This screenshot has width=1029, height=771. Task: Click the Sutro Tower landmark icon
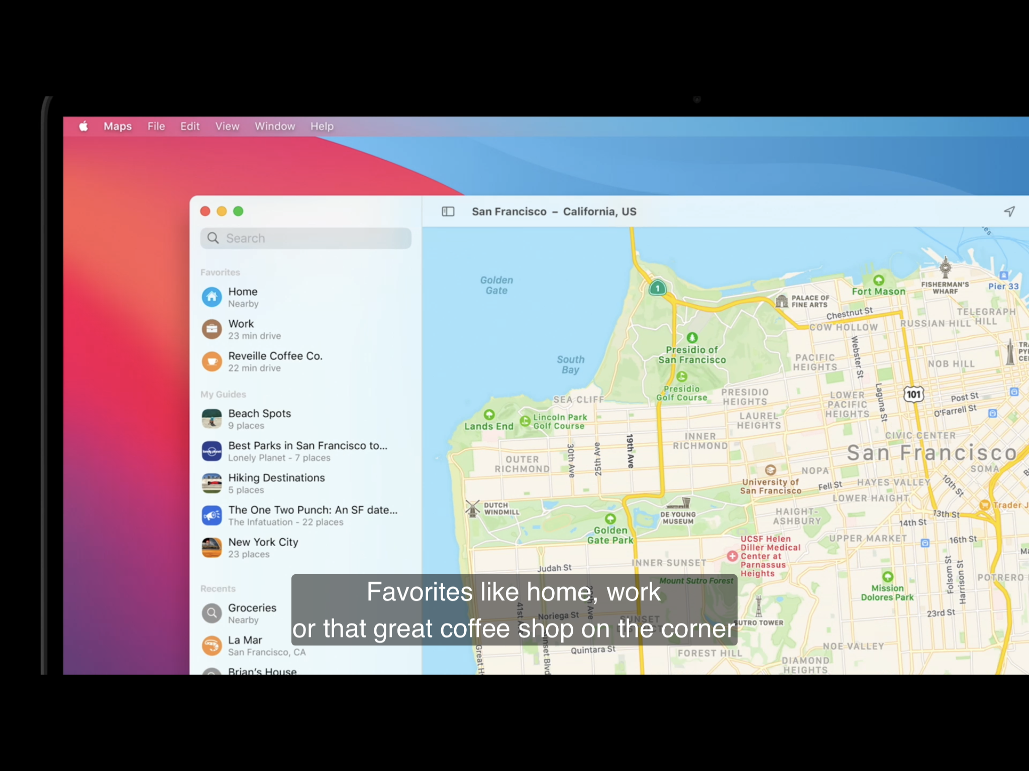click(x=759, y=606)
